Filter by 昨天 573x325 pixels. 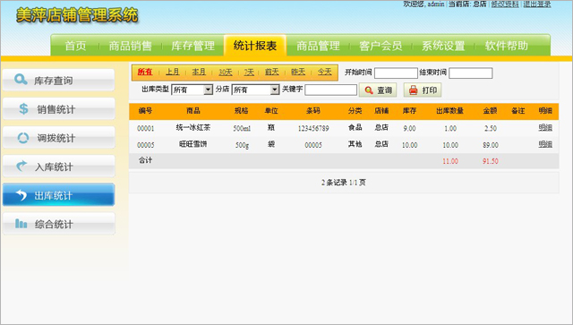tap(298, 72)
